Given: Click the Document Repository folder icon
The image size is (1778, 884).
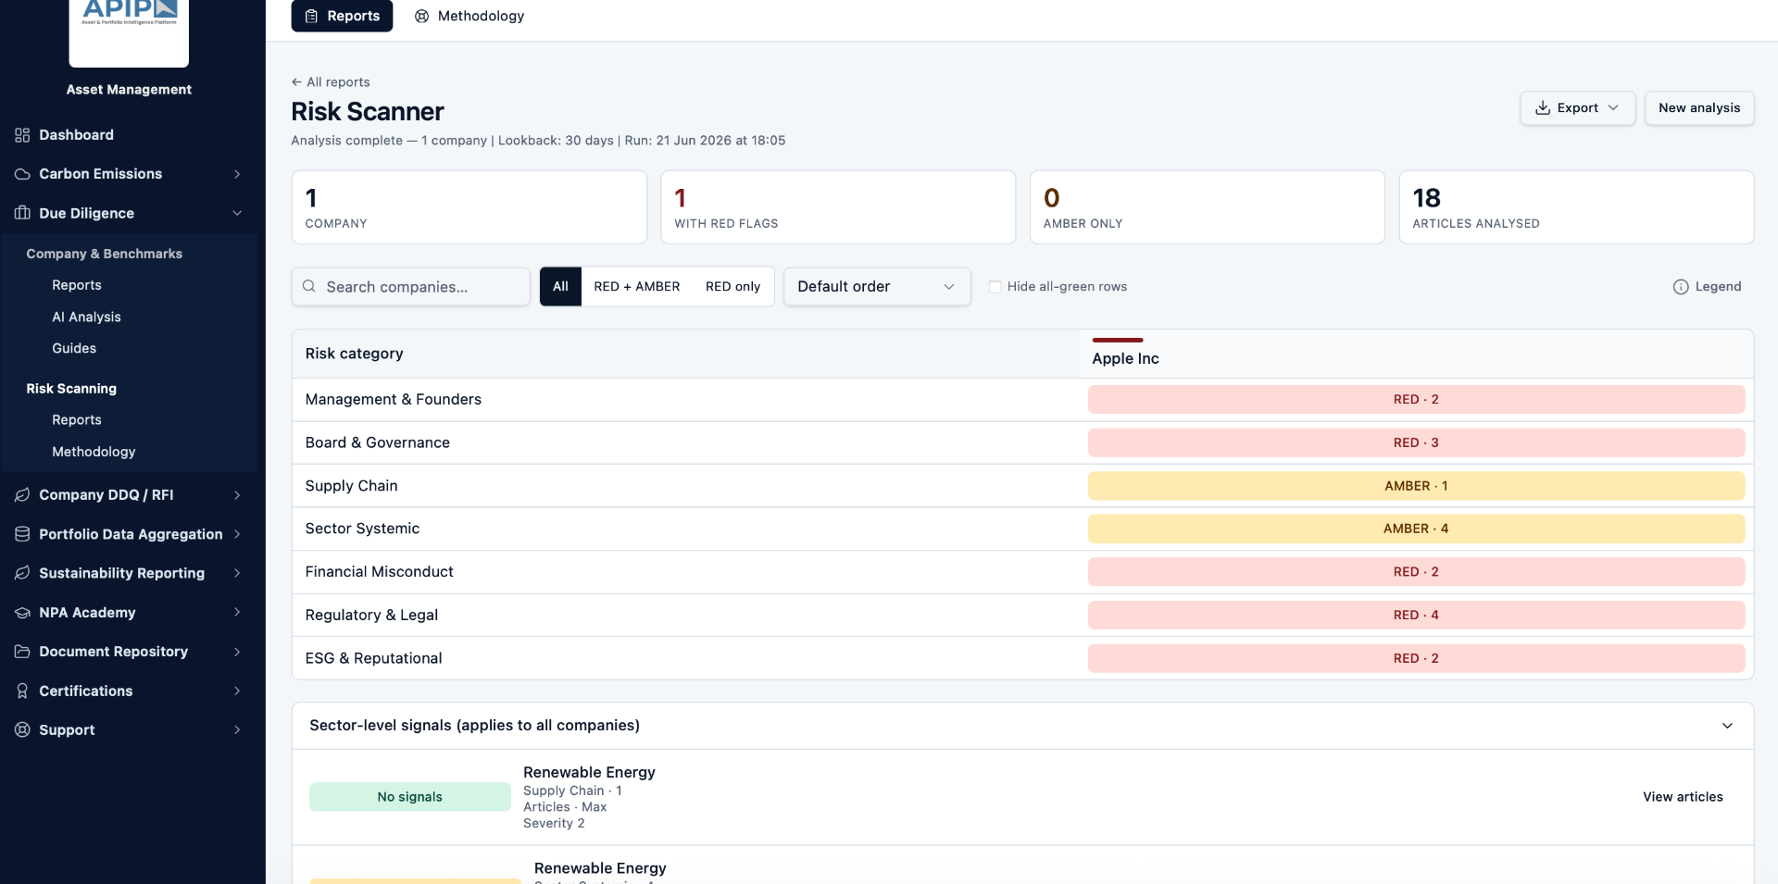Looking at the screenshot, I should pyautogui.click(x=22, y=652).
